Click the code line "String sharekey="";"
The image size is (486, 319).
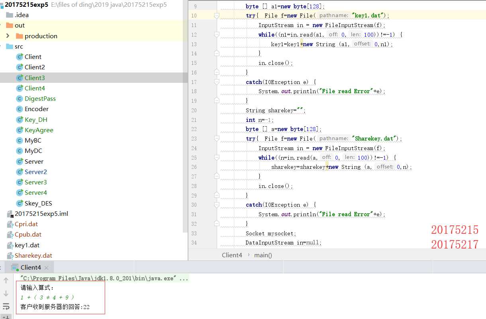coord(275,110)
